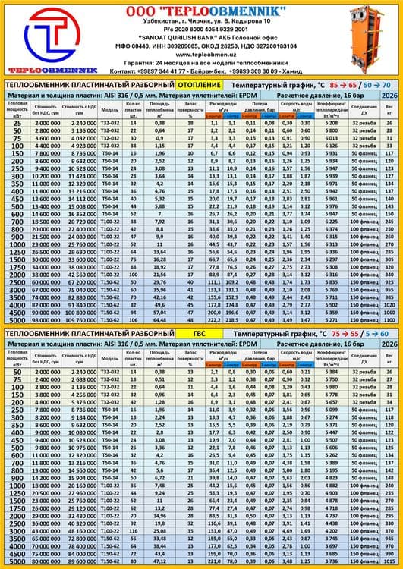Click the heat exchange area 64,48 cell

(x=159, y=320)
